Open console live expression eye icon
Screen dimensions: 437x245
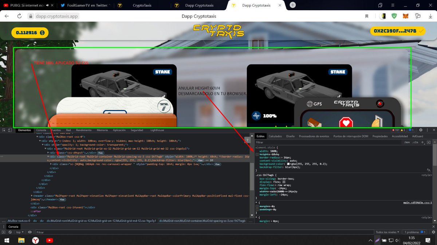click(30, 232)
